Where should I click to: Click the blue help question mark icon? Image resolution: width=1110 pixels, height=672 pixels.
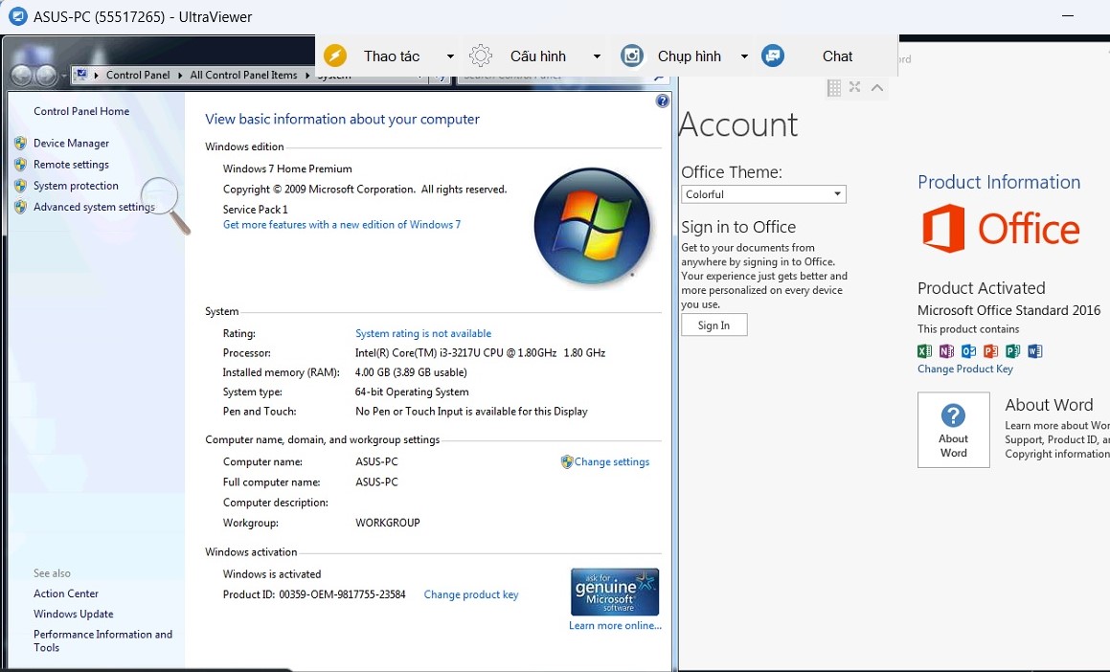pos(663,101)
